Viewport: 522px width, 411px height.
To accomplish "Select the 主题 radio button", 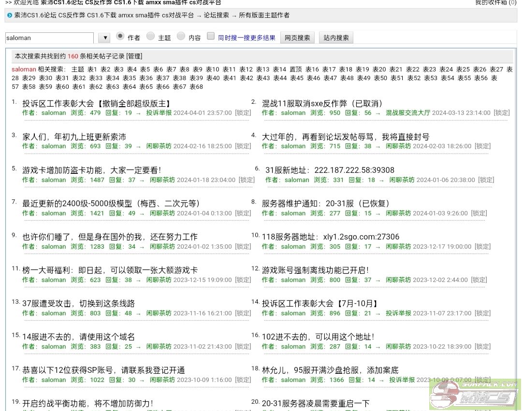I will point(150,36).
